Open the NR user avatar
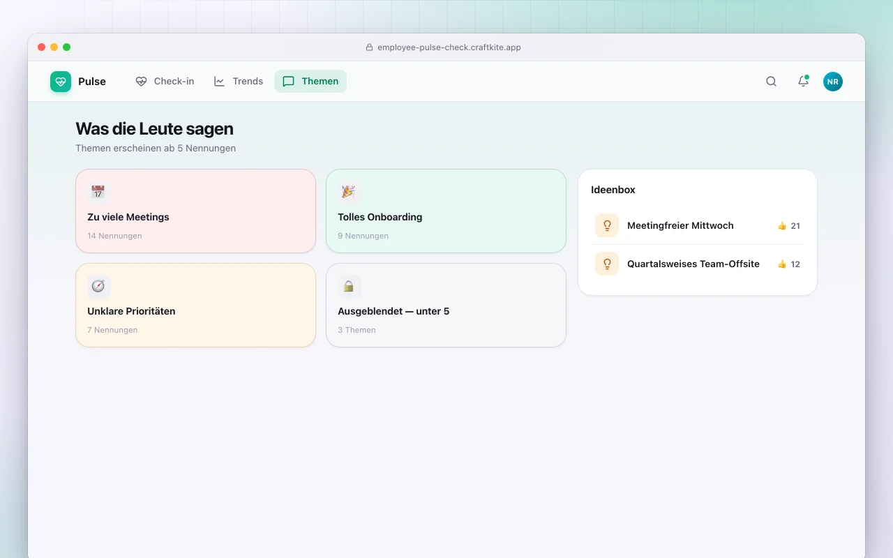893x558 pixels. 833,82
